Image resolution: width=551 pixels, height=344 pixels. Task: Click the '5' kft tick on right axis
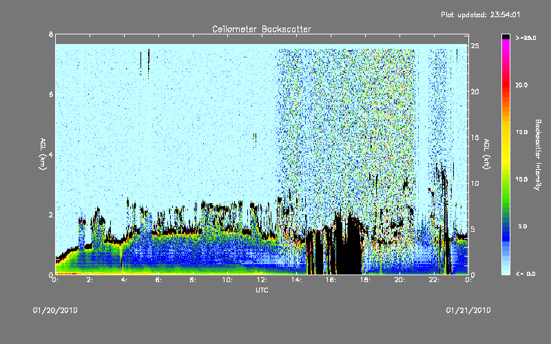[x=473, y=229]
